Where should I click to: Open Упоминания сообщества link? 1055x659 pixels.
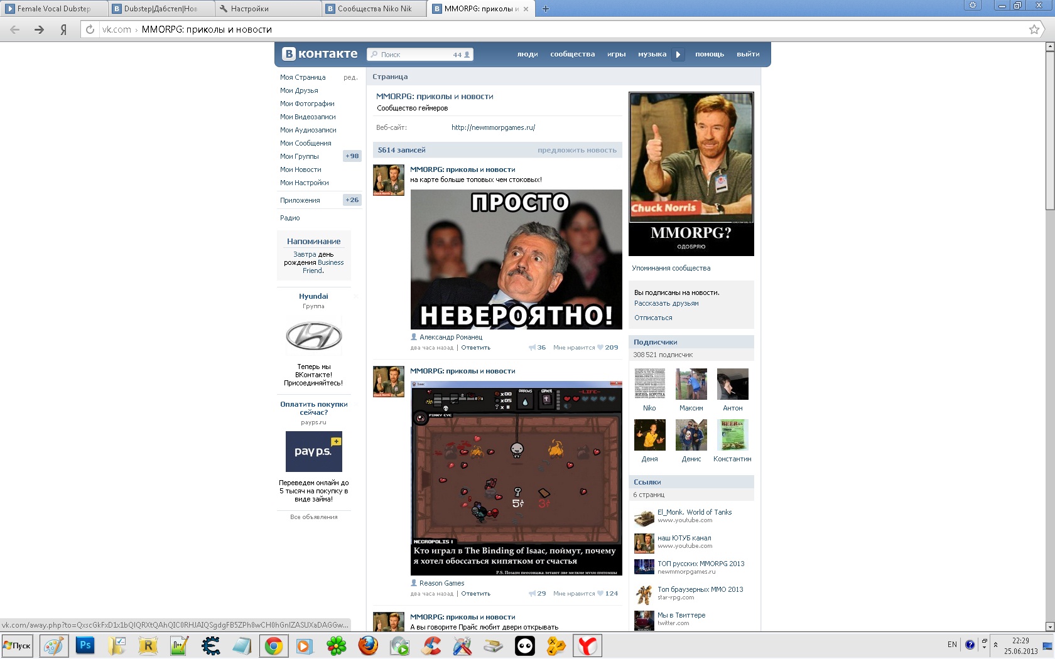tap(671, 269)
